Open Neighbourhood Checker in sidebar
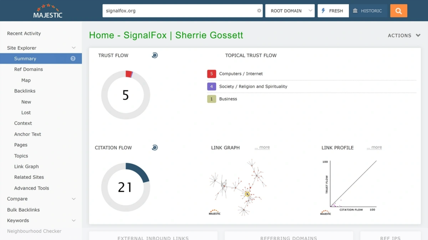Screen dimensions: 428x240 (x=34, y=231)
